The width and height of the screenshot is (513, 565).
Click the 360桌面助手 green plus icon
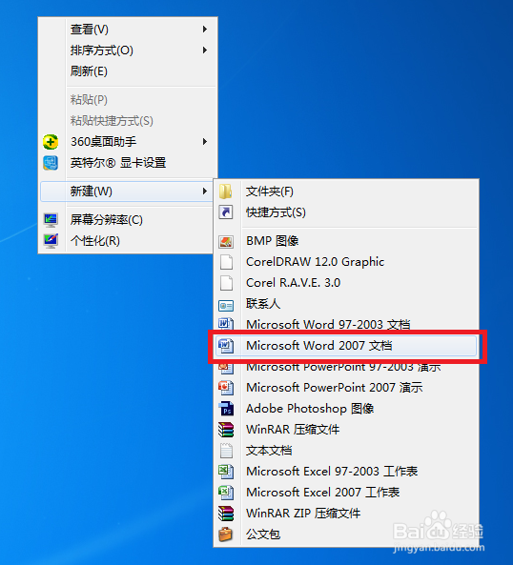[51, 142]
